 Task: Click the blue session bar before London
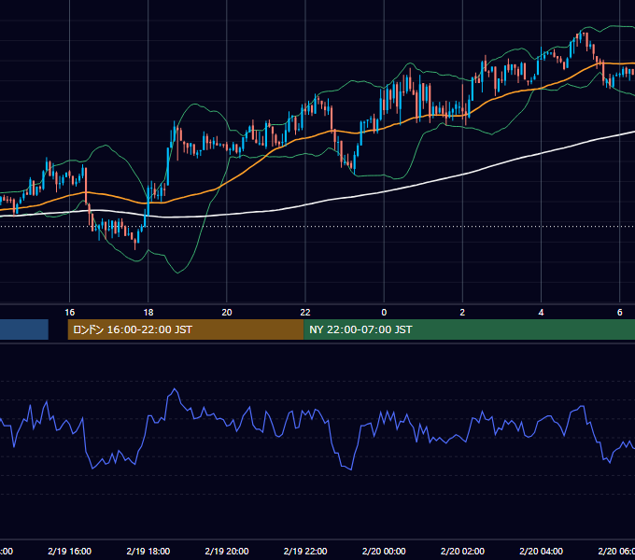[24, 329]
